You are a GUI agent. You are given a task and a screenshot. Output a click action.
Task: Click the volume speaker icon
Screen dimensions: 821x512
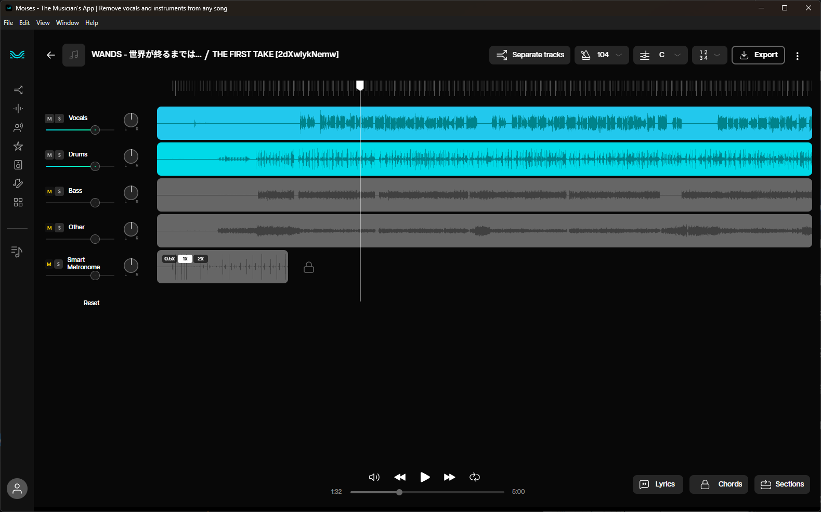[374, 477]
